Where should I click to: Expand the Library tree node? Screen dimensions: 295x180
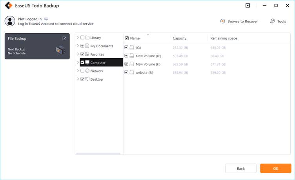tap(78, 38)
